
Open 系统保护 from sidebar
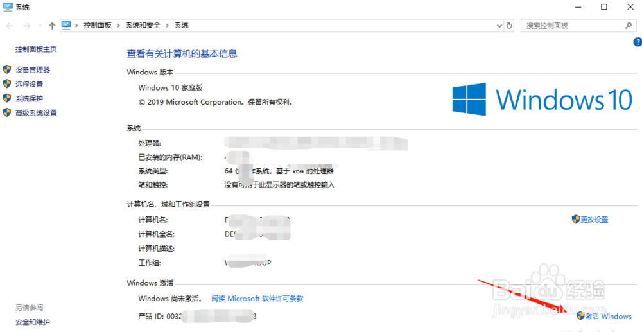(x=29, y=98)
